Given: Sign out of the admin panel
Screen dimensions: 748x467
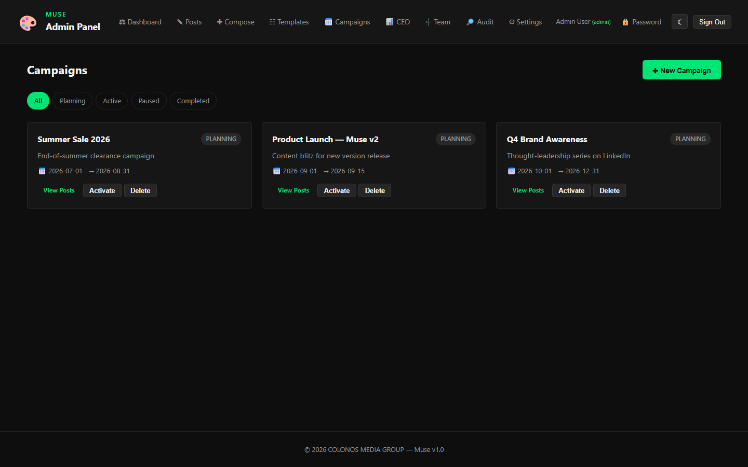Looking at the screenshot, I should (712, 22).
